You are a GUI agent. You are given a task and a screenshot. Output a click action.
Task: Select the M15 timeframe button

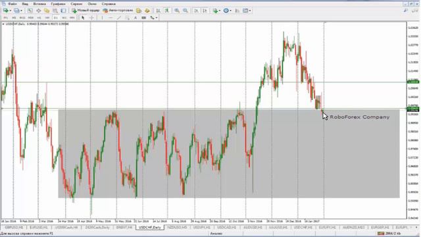(x=22, y=18)
